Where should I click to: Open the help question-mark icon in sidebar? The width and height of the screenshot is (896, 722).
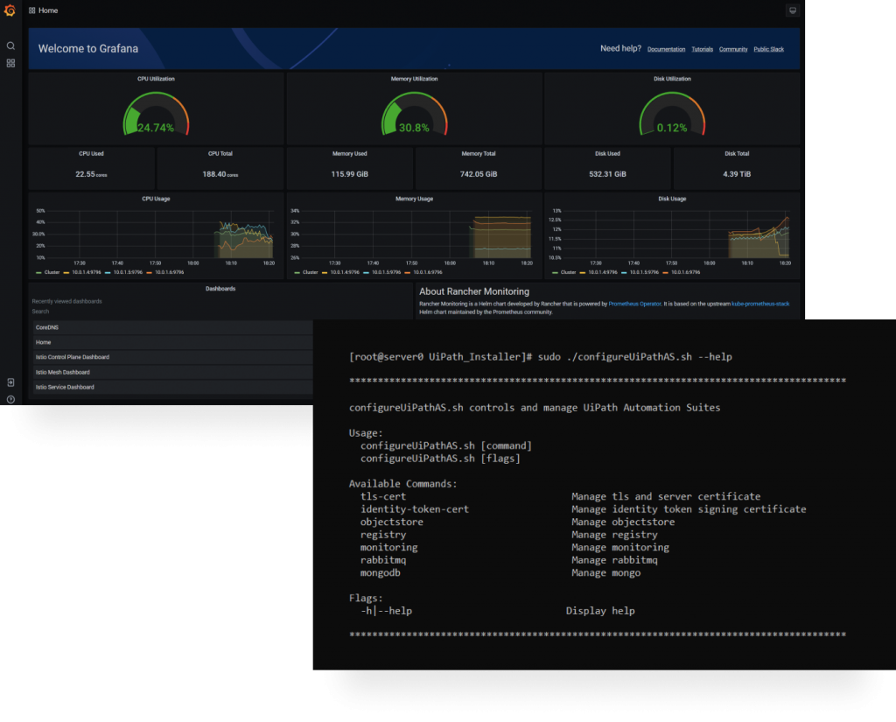[10, 400]
